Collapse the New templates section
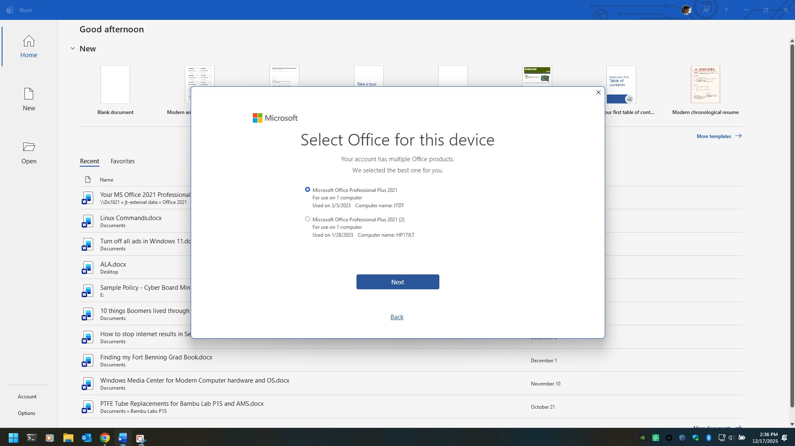795x446 pixels. 73,48
